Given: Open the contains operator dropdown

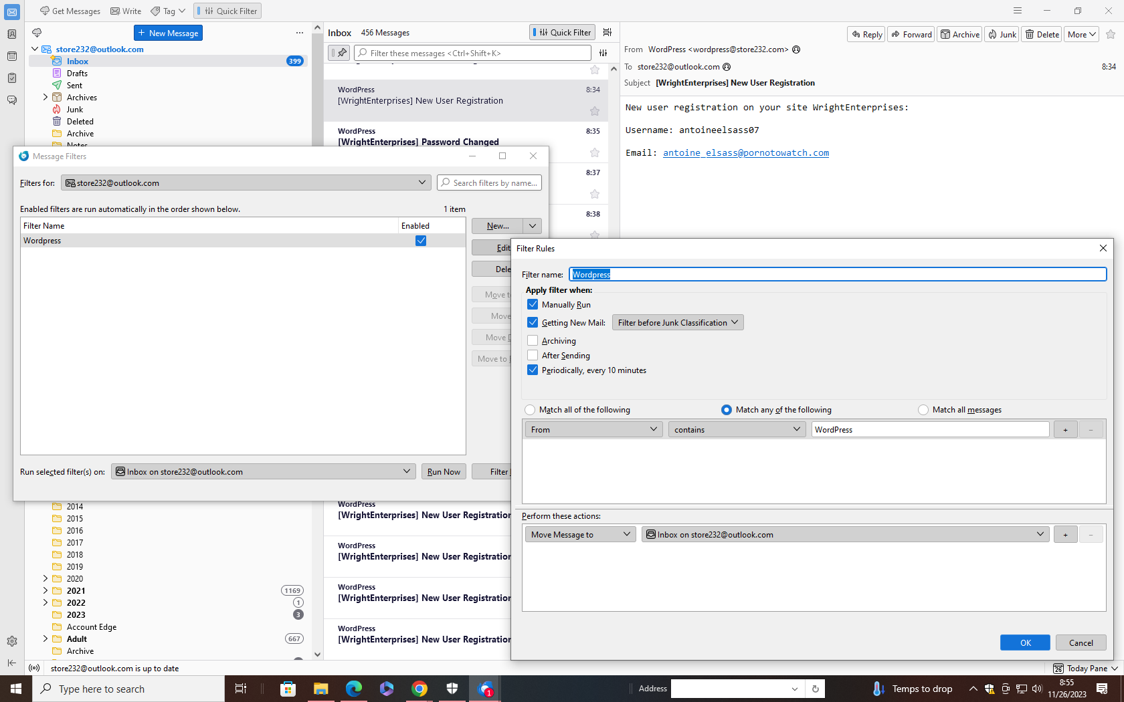Looking at the screenshot, I should click(737, 429).
